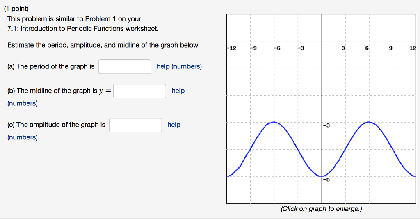
Task: Focus the midline y = answer box
Action: tap(139, 91)
